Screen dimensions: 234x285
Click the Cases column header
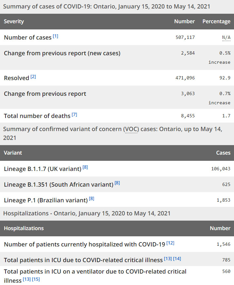(223, 153)
